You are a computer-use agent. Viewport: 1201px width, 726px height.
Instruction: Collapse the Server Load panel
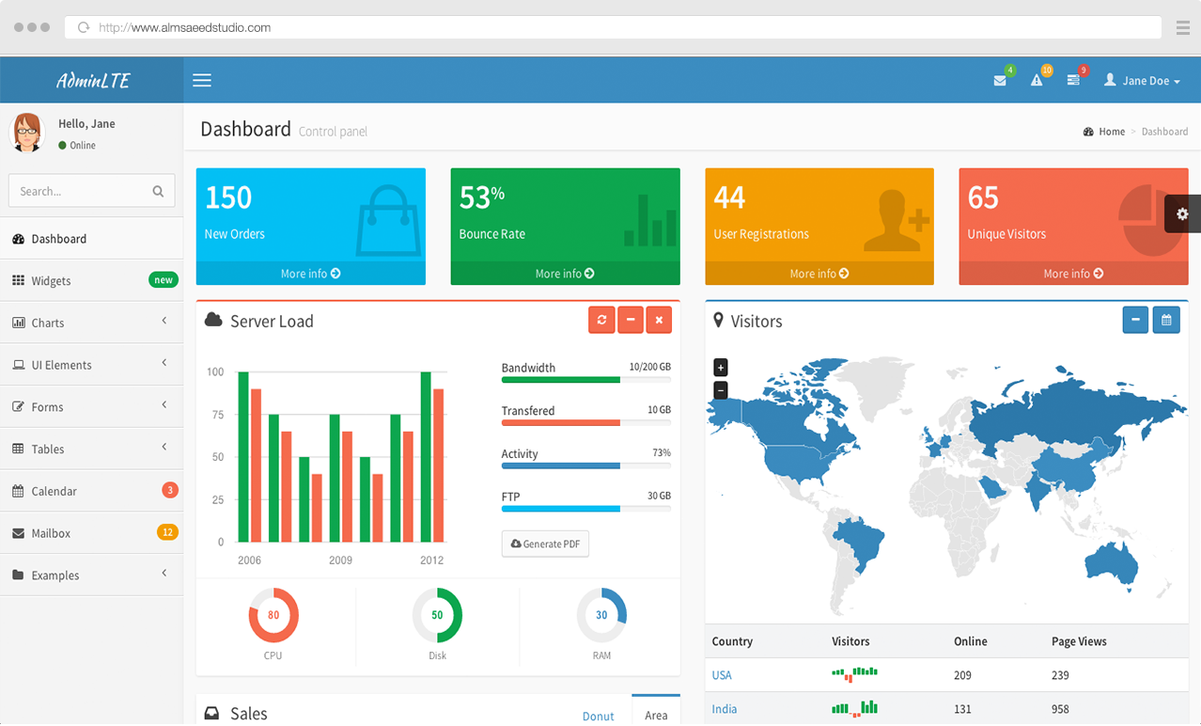[631, 321]
